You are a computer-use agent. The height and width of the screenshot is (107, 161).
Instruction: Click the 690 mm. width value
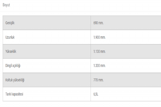tap(98, 23)
